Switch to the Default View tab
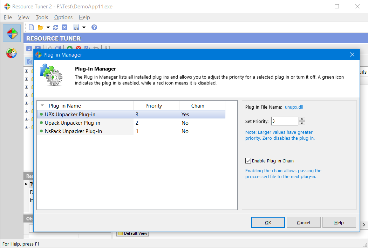The width and height of the screenshot is (368, 248). (x=132, y=233)
